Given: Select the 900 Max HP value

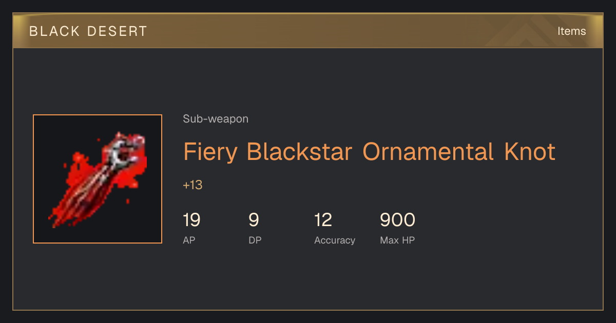Looking at the screenshot, I should 397,220.
